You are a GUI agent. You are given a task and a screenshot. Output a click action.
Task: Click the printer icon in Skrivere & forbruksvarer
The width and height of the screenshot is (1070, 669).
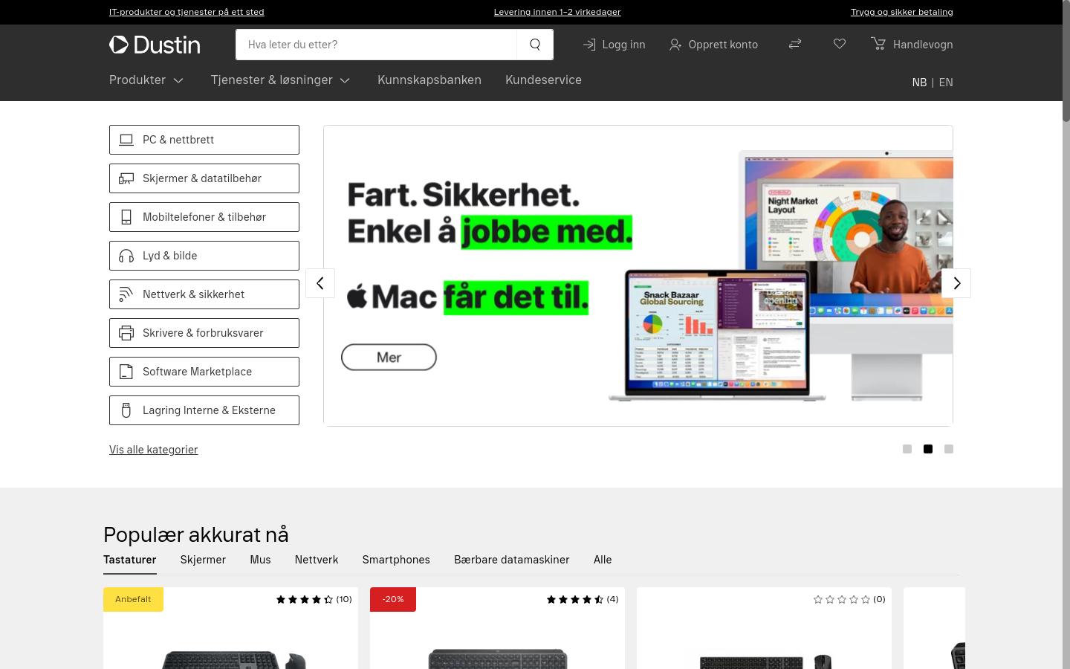[126, 333]
